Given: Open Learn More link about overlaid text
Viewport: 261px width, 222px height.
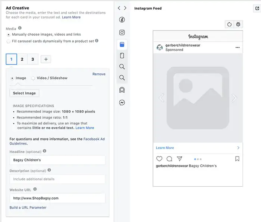Looking at the screenshot, I should [85, 128].
